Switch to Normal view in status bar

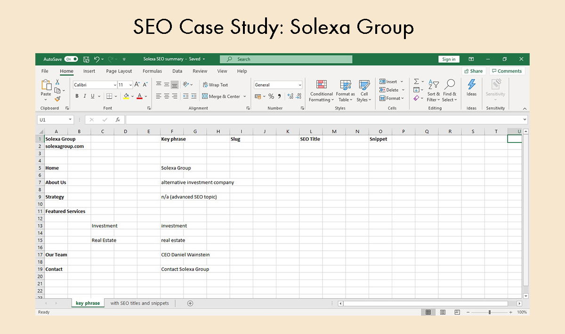[428, 312]
